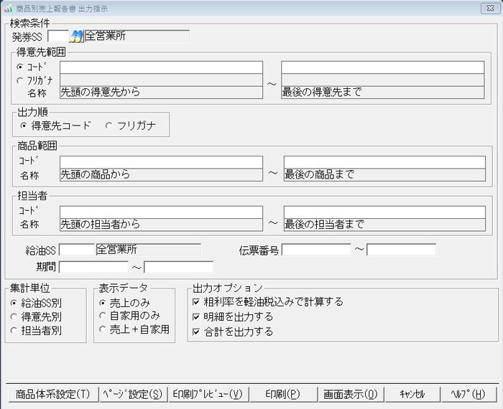Choose フリガナ as the 出力順
Image resolution: width=503 pixels, height=409 pixels.
click(x=109, y=126)
